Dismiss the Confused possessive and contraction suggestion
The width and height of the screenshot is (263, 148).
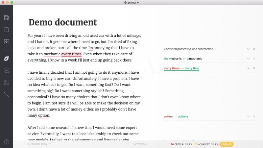(x=254, y=49)
